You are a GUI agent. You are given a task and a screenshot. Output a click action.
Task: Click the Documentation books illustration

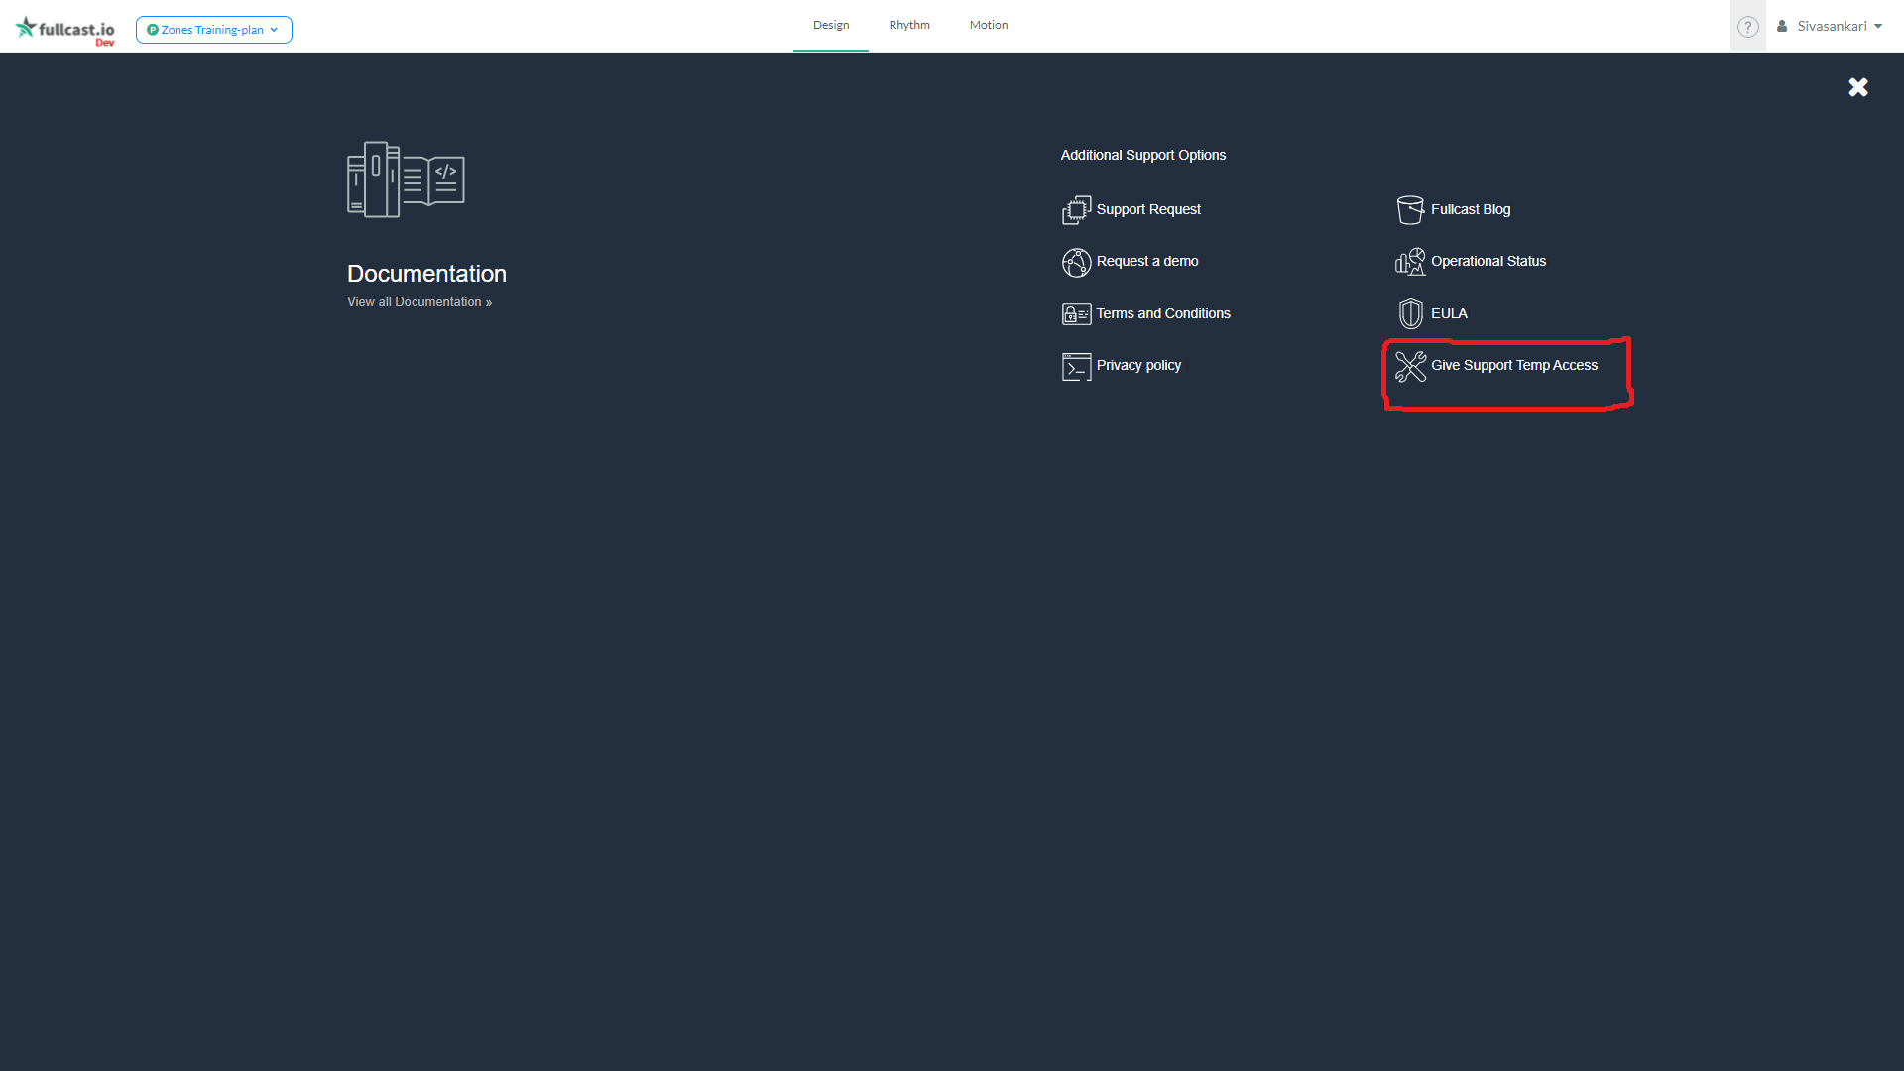click(x=406, y=179)
